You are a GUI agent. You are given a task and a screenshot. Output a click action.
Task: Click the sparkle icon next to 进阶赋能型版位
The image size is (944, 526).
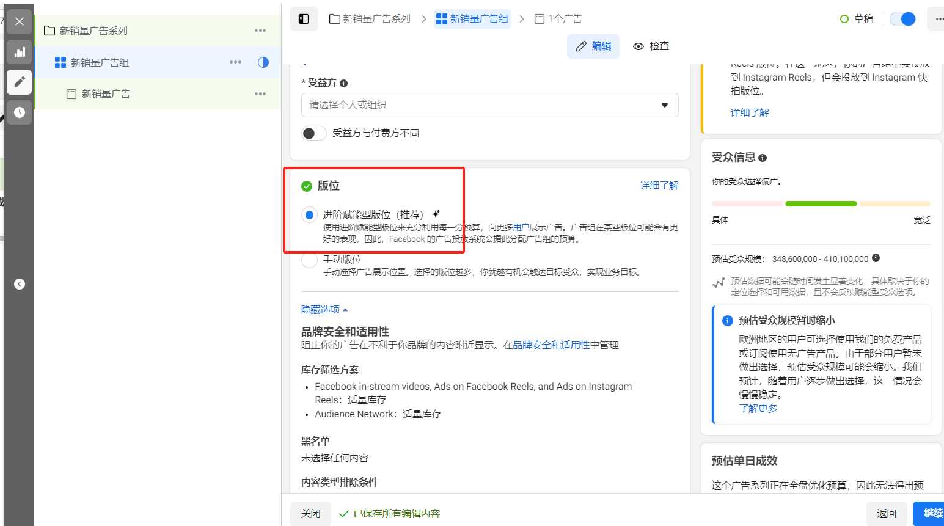[x=436, y=214]
